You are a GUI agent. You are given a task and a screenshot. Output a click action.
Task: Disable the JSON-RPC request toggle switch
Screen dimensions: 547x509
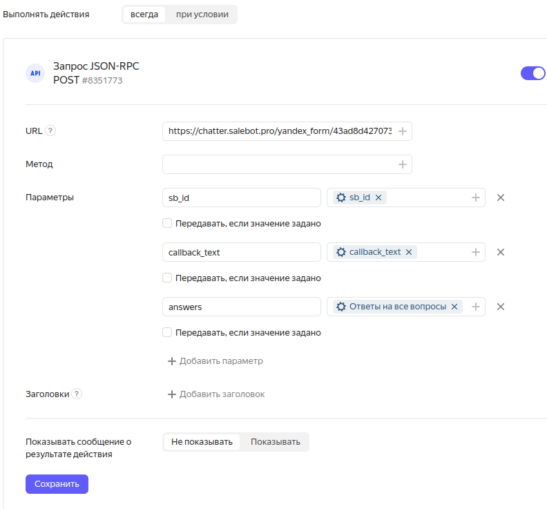point(532,73)
